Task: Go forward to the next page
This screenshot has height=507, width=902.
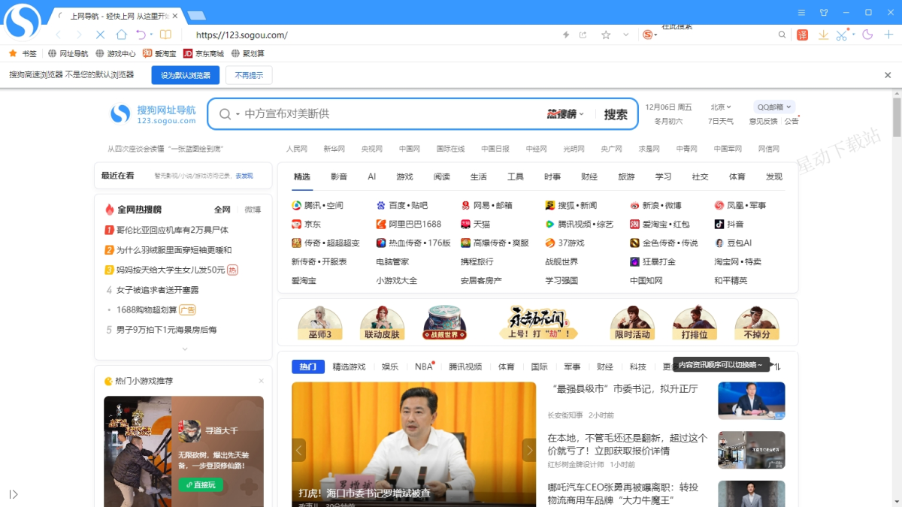Action: [x=79, y=35]
